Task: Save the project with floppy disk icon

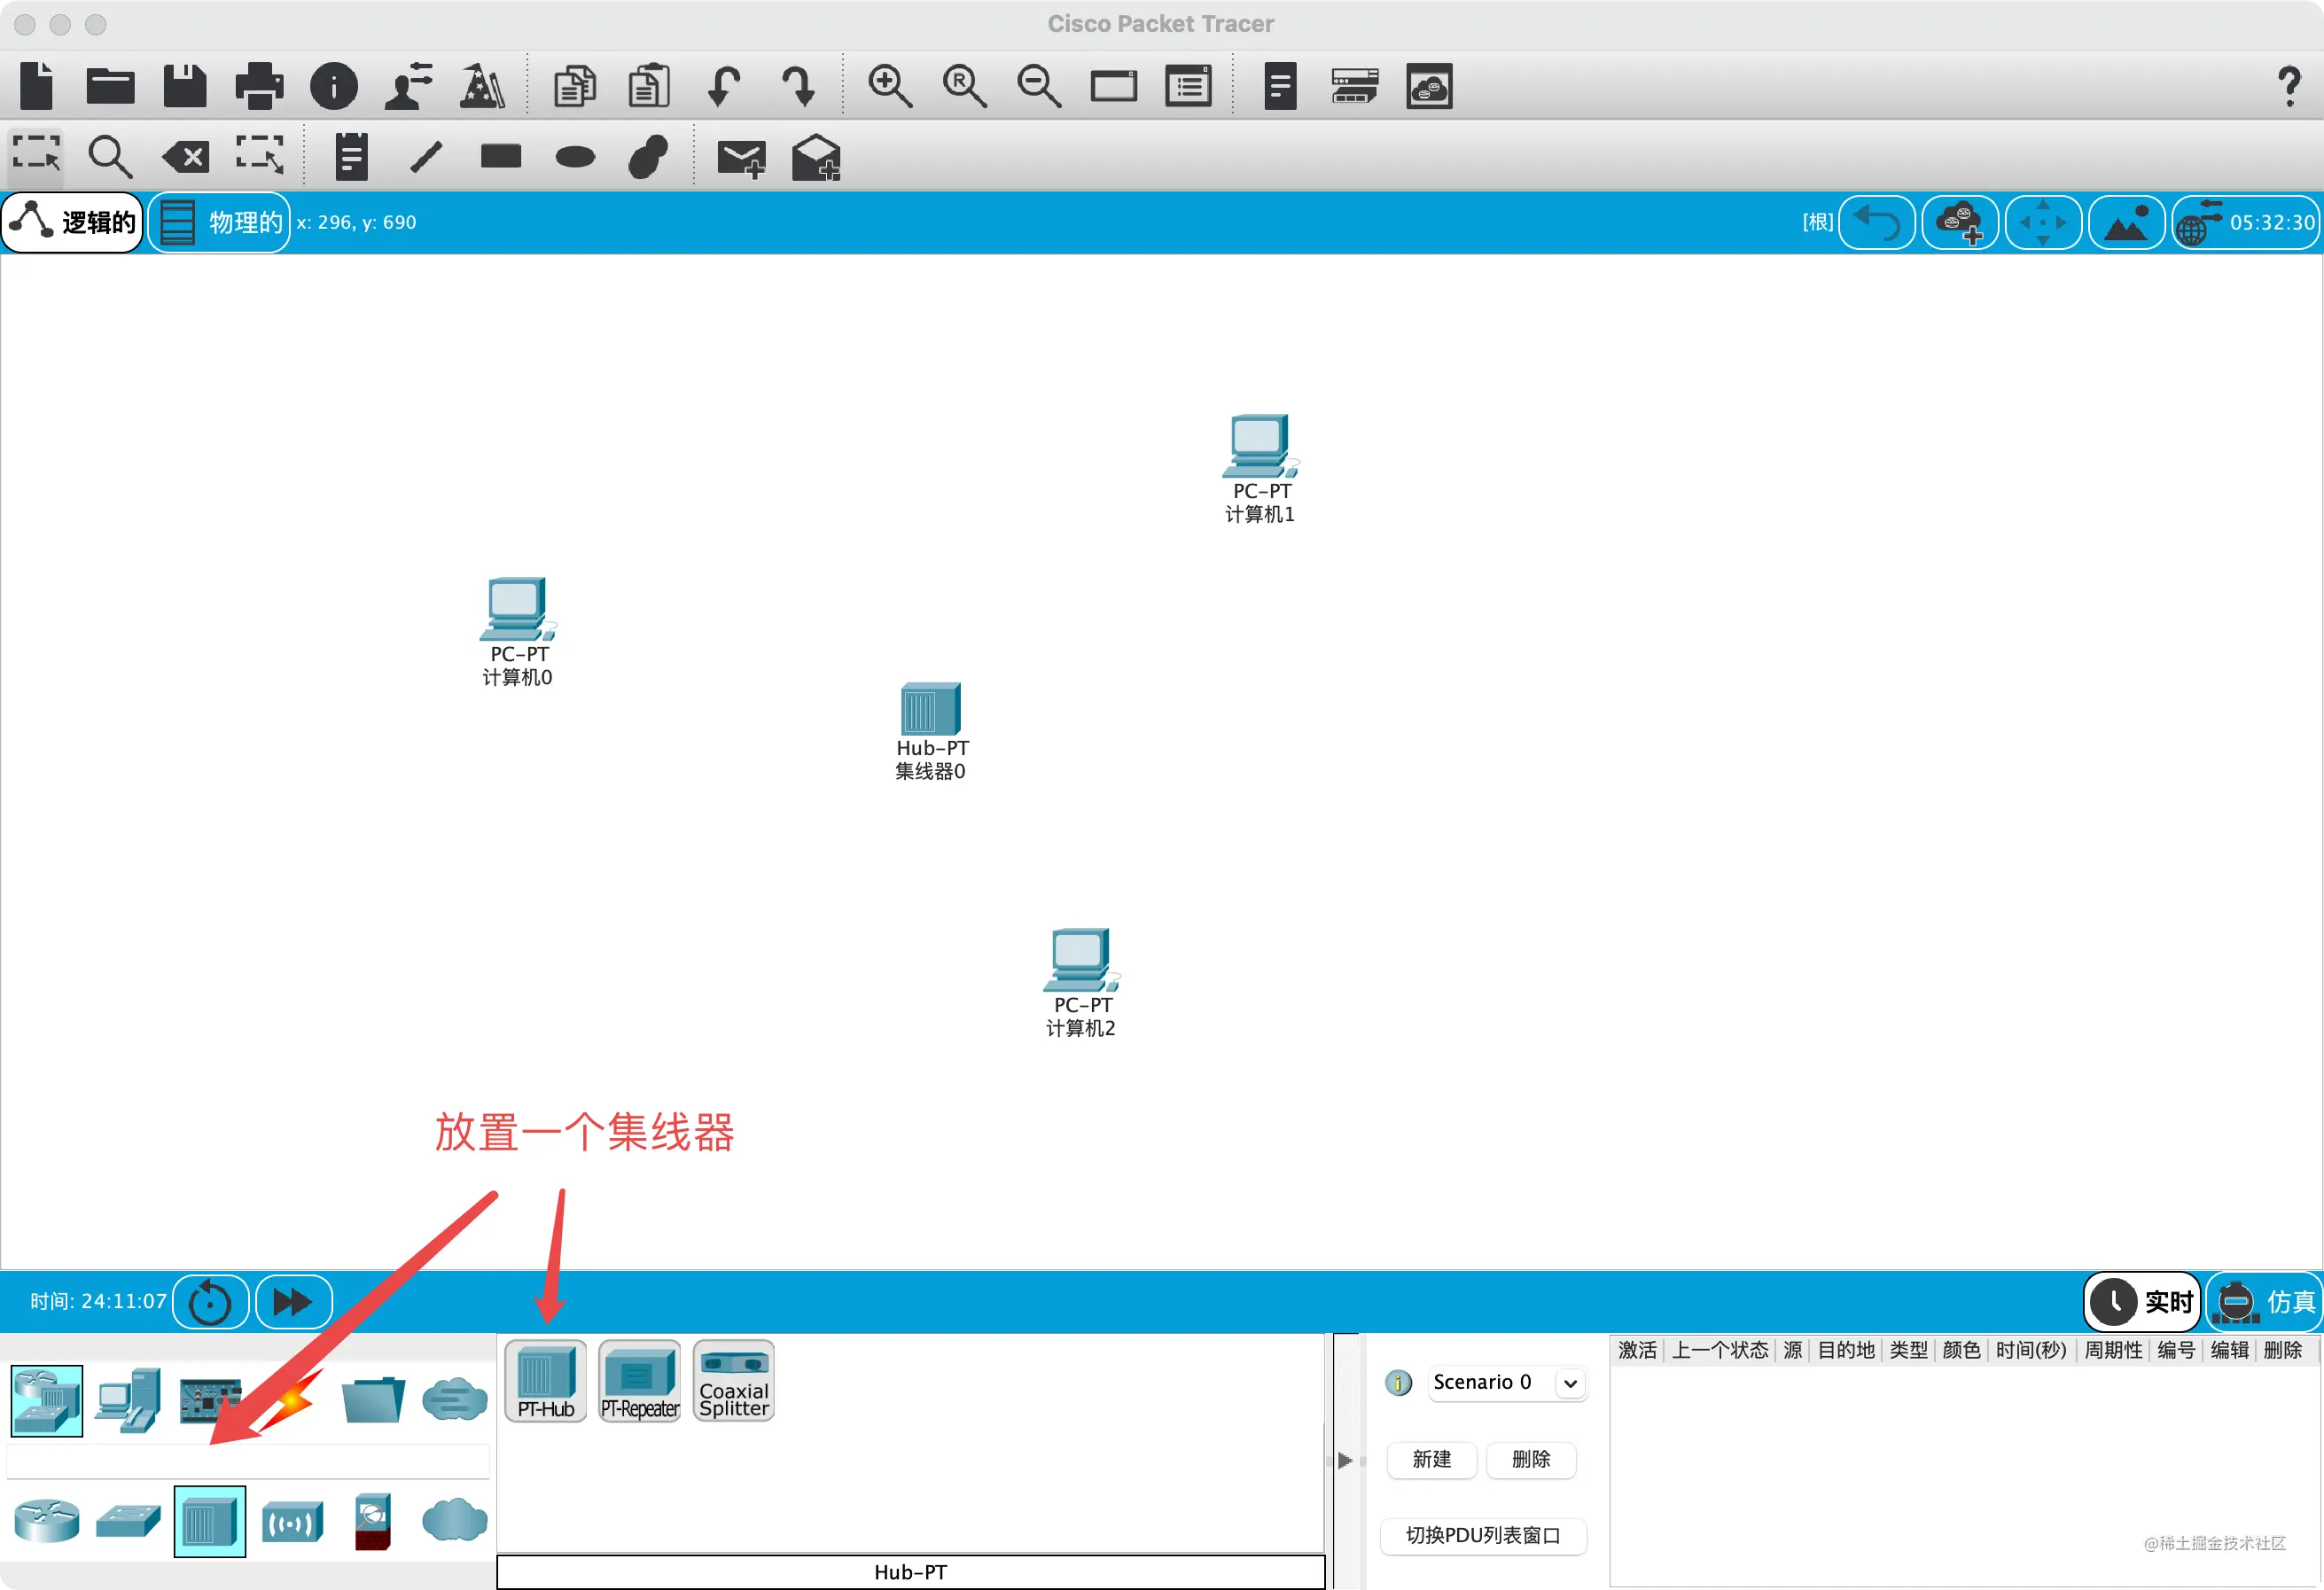Action: (x=185, y=86)
